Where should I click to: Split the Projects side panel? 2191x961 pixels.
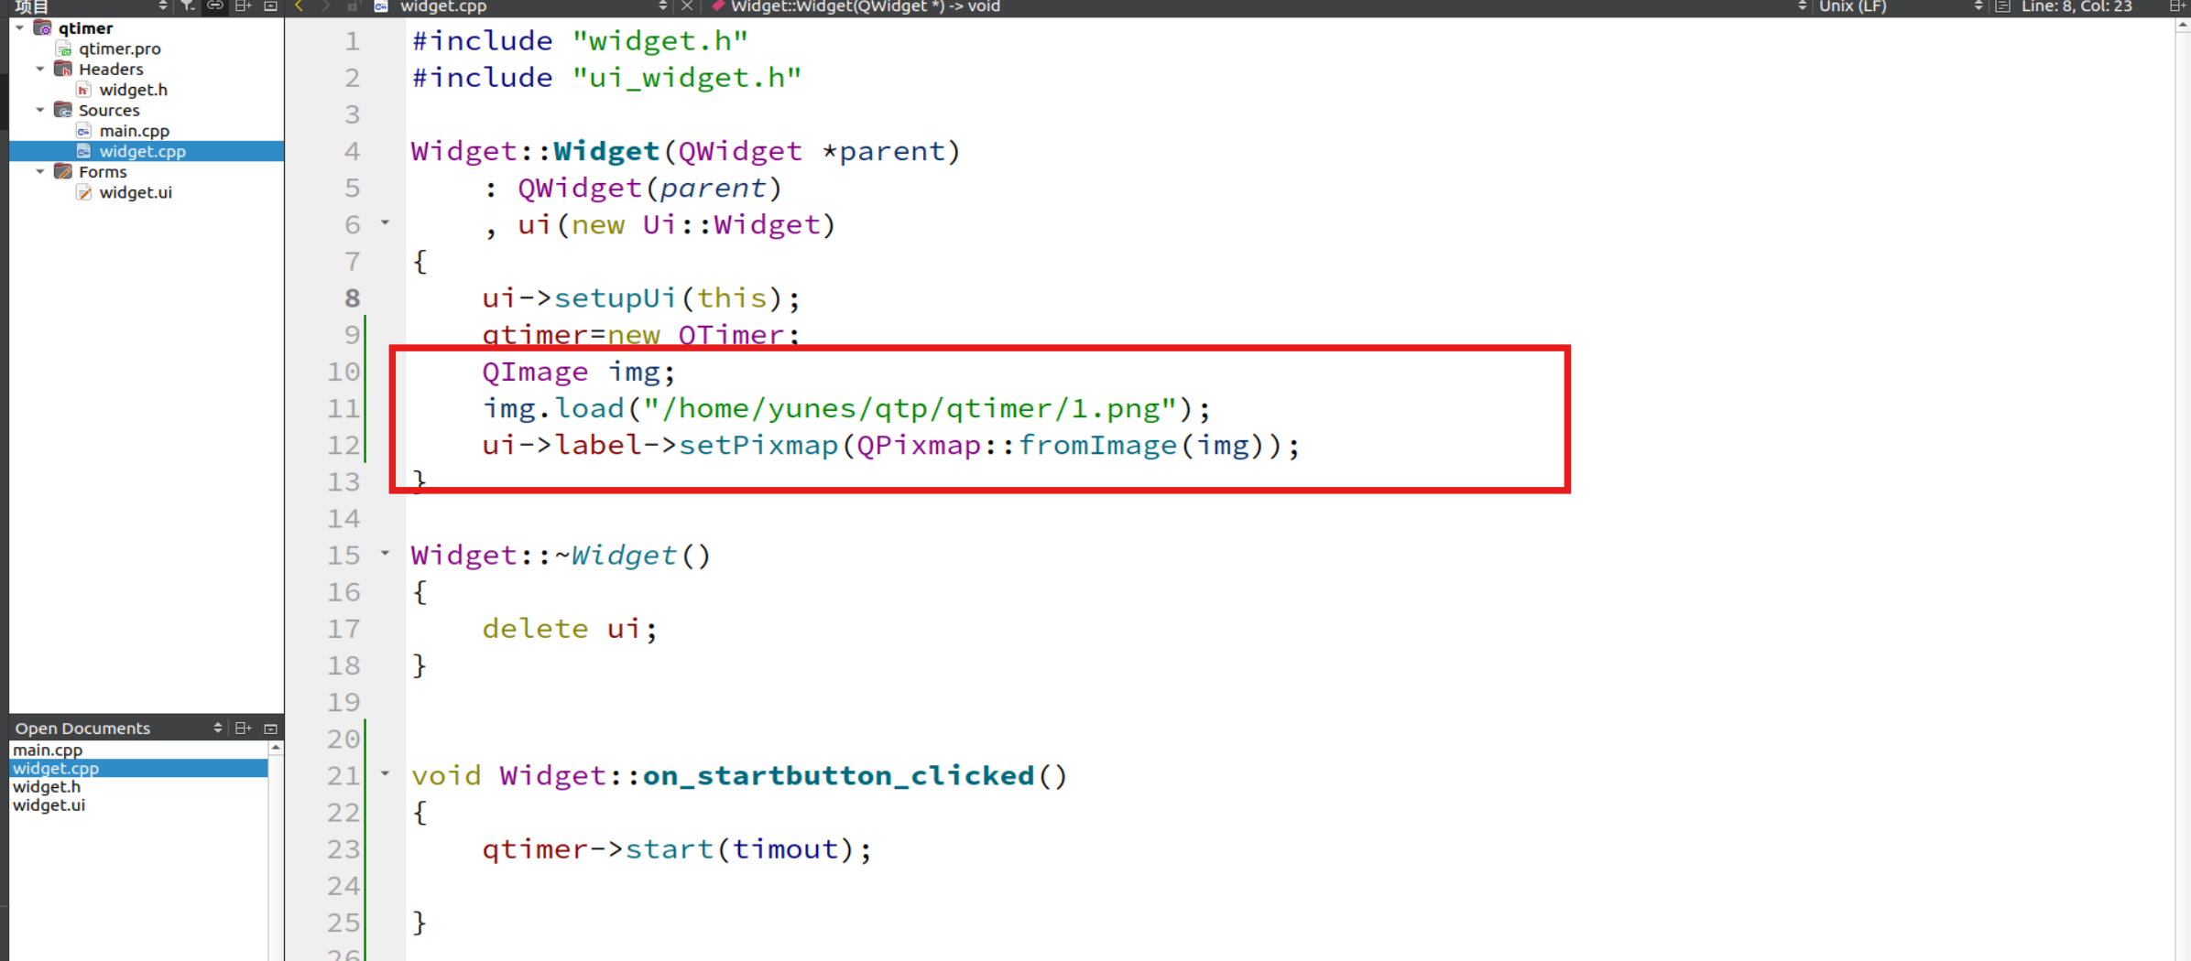(243, 5)
